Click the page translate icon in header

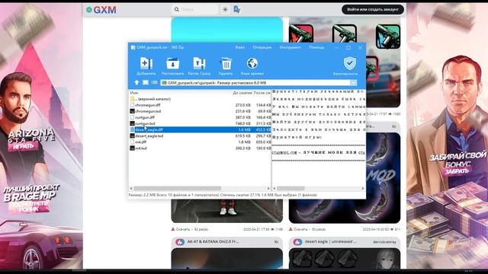click(x=237, y=10)
